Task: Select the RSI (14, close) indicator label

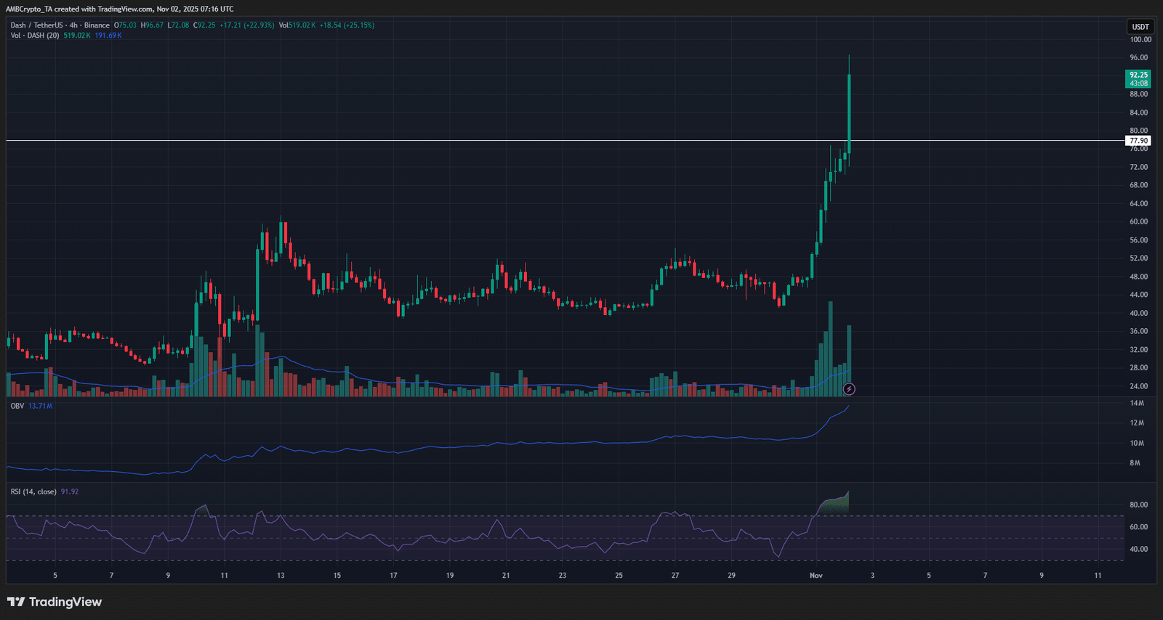Action: 33,491
